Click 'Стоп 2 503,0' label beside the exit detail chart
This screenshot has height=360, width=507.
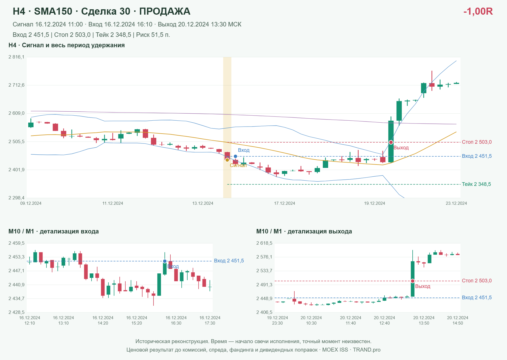point(477,281)
